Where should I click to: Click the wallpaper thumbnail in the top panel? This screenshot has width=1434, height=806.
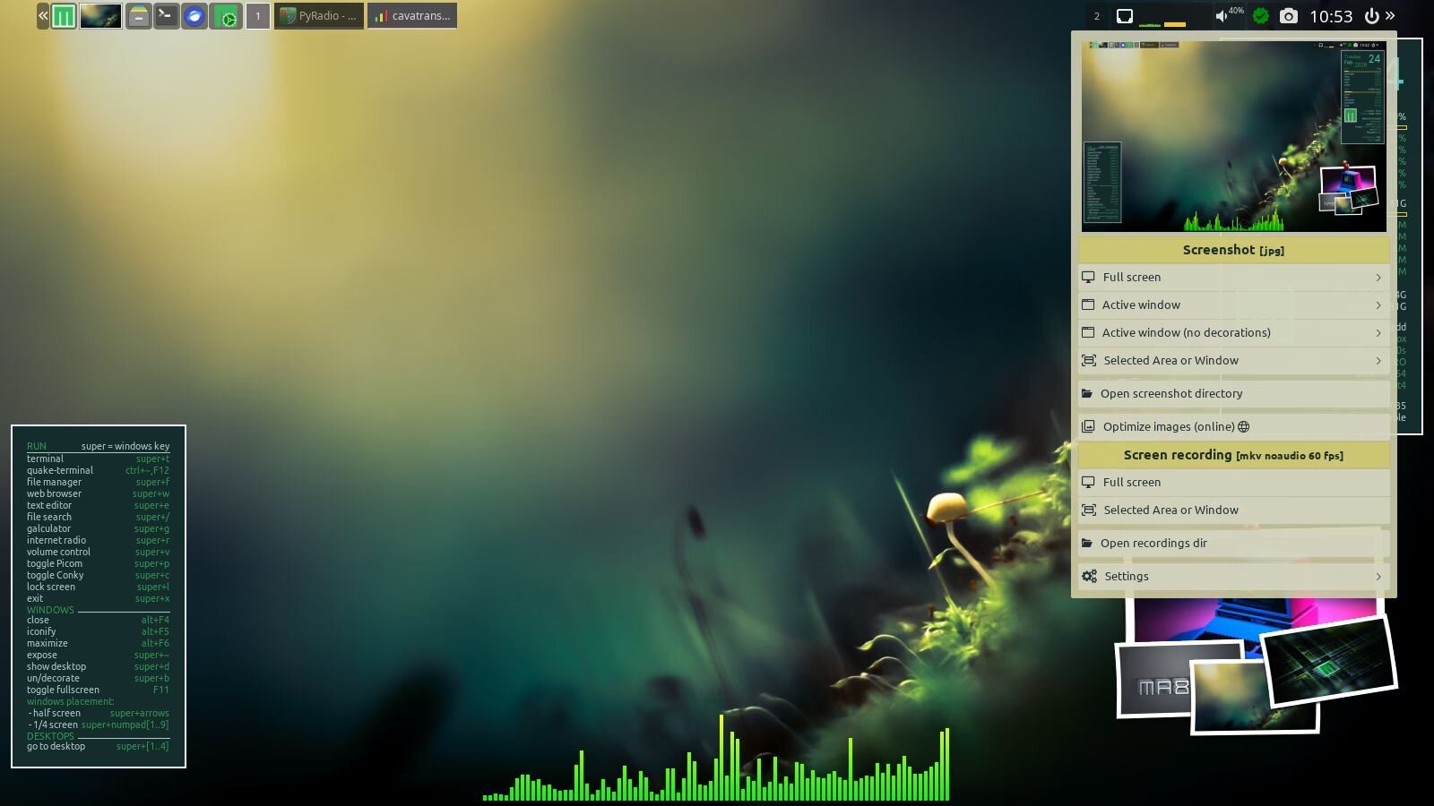100,16
